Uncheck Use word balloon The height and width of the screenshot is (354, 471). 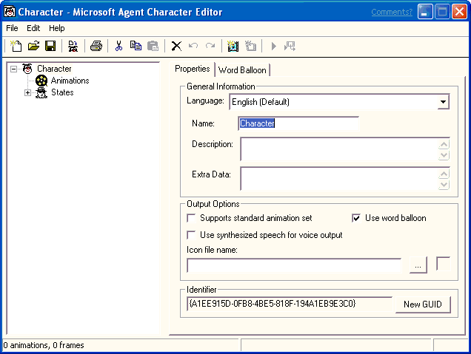point(356,218)
